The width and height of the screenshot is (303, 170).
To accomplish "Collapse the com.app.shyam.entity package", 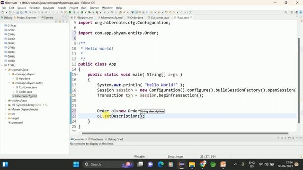I will [9, 83].
